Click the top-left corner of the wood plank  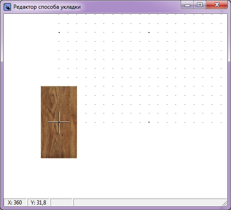(41, 86)
